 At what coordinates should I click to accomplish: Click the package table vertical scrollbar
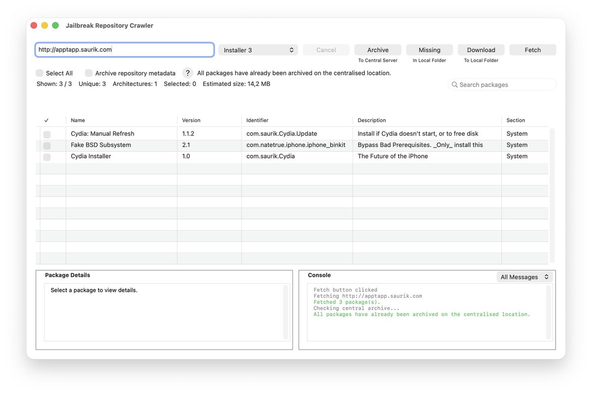pos(552,196)
